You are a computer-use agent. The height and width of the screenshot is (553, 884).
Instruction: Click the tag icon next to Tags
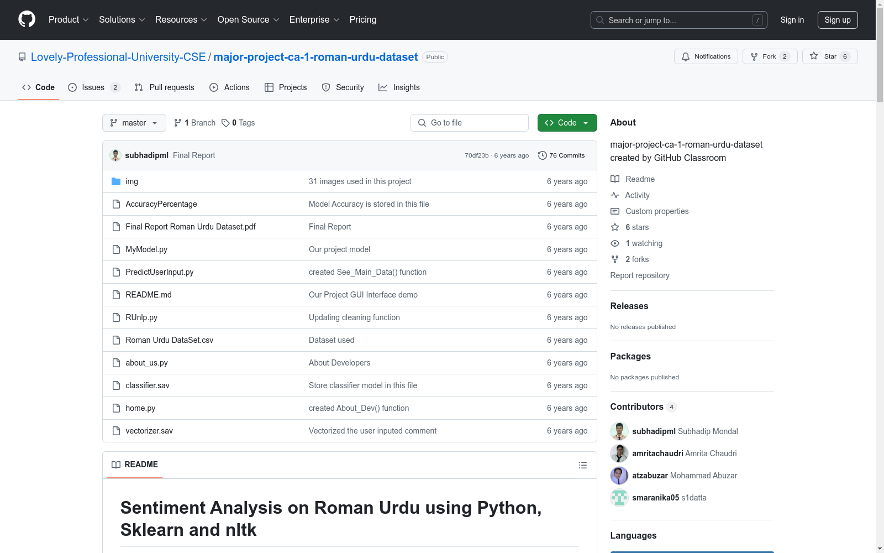[225, 123]
